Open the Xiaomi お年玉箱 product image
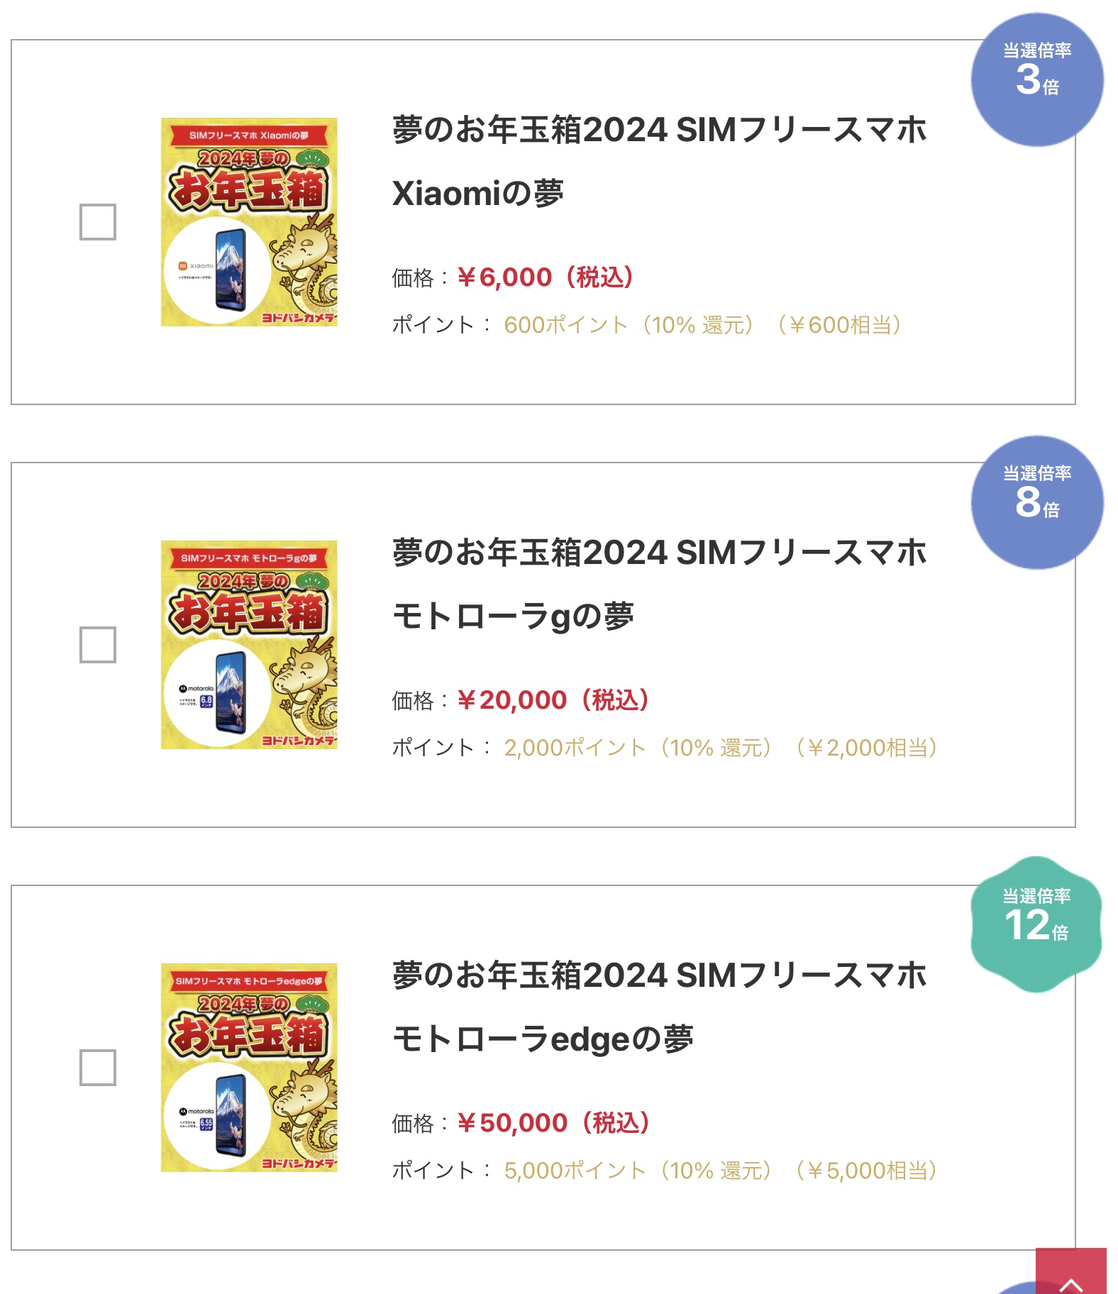1118x1294 pixels. coord(249,222)
